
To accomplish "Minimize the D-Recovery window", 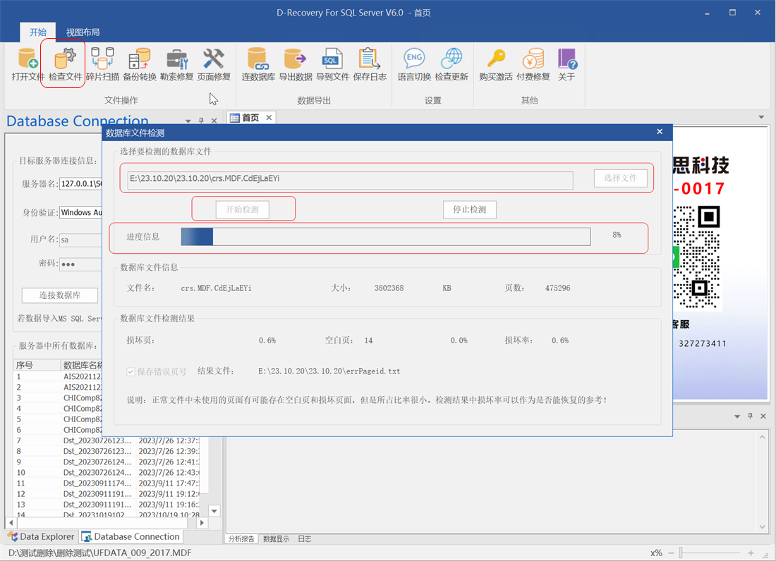I will click(x=707, y=13).
